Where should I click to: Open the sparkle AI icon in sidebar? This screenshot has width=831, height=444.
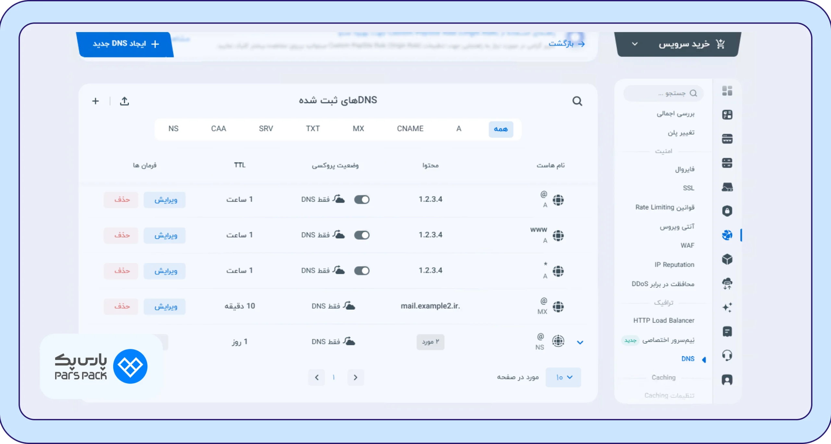click(727, 307)
